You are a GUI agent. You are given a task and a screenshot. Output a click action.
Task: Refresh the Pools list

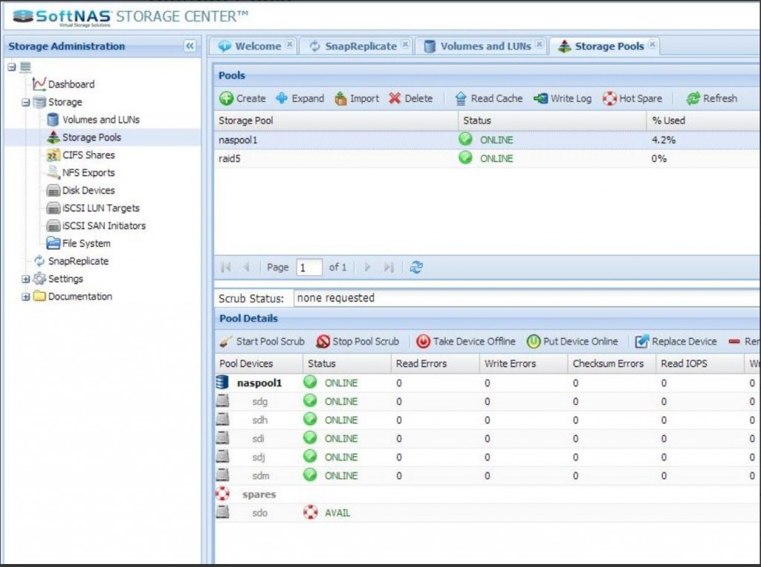tap(712, 99)
